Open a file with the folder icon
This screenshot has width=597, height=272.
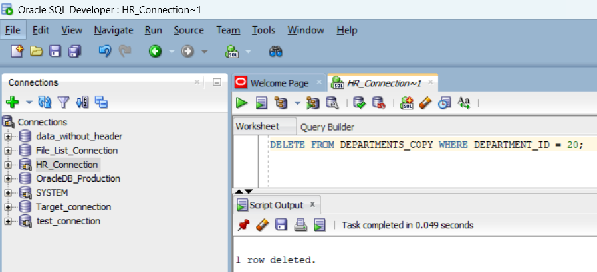click(x=37, y=51)
